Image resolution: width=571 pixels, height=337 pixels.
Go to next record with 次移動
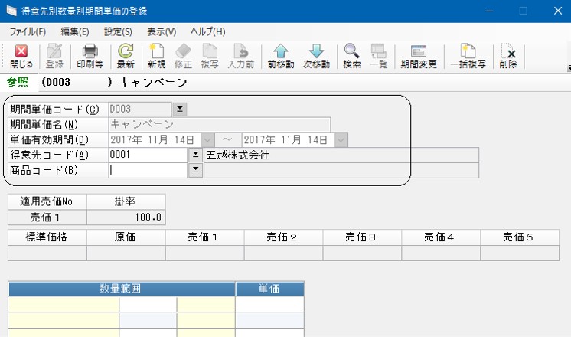pyautogui.click(x=316, y=56)
